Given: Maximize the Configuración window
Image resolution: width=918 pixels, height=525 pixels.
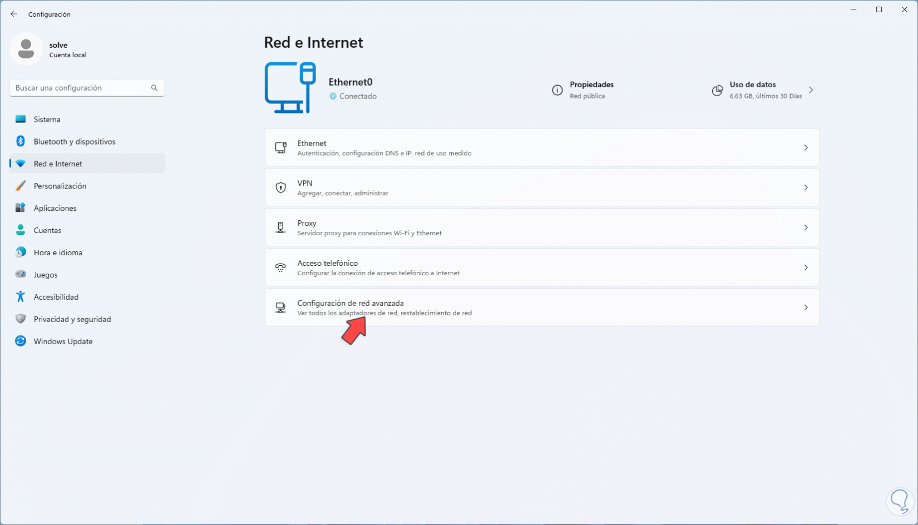Looking at the screenshot, I should (879, 9).
